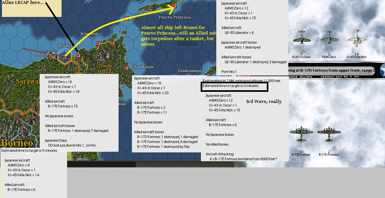Click the red X marker beside the Miri flag

coord(56,59)
